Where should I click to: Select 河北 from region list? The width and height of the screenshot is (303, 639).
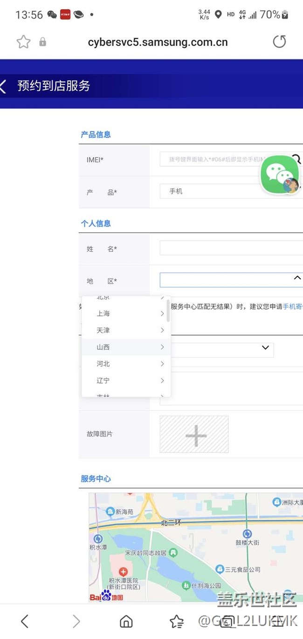pyautogui.click(x=103, y=364)
